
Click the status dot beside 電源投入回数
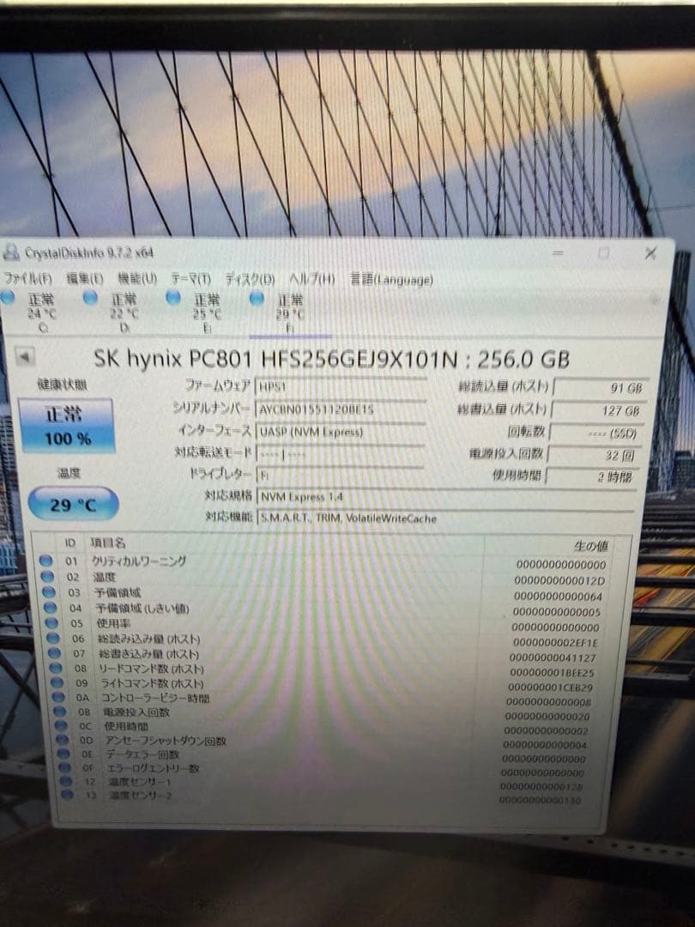(60, 712)
